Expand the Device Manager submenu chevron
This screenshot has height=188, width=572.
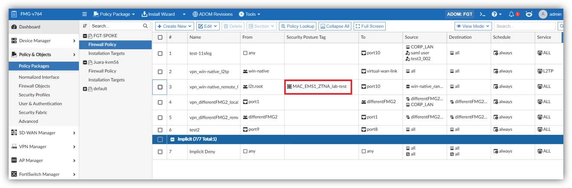(75, 41)
